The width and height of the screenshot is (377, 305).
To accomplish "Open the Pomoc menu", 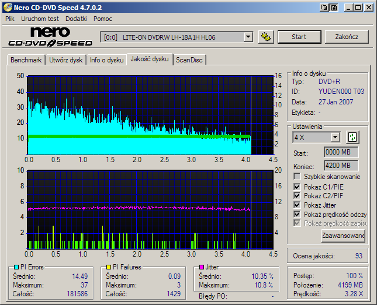I will tap(103, 19).
